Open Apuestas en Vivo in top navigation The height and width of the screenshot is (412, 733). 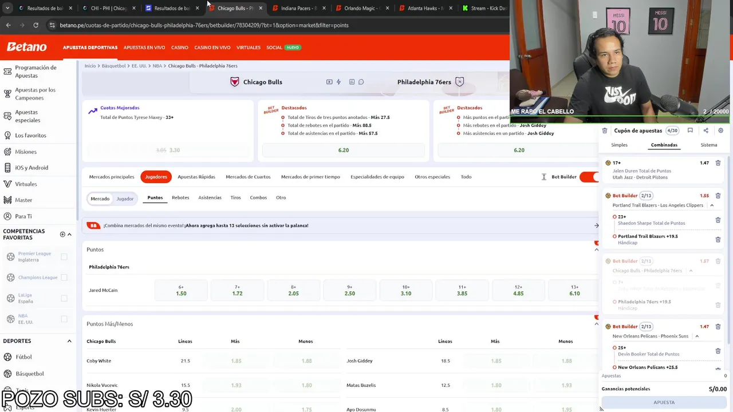coord(144,47)
